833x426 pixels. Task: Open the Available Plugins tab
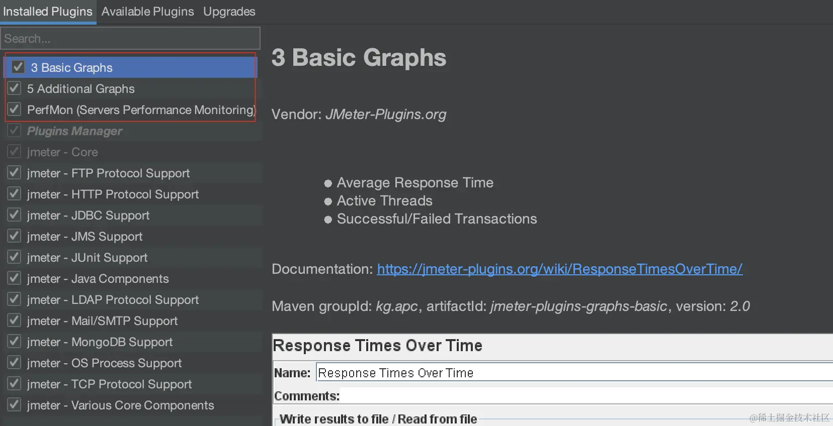(x=147, y=12)
